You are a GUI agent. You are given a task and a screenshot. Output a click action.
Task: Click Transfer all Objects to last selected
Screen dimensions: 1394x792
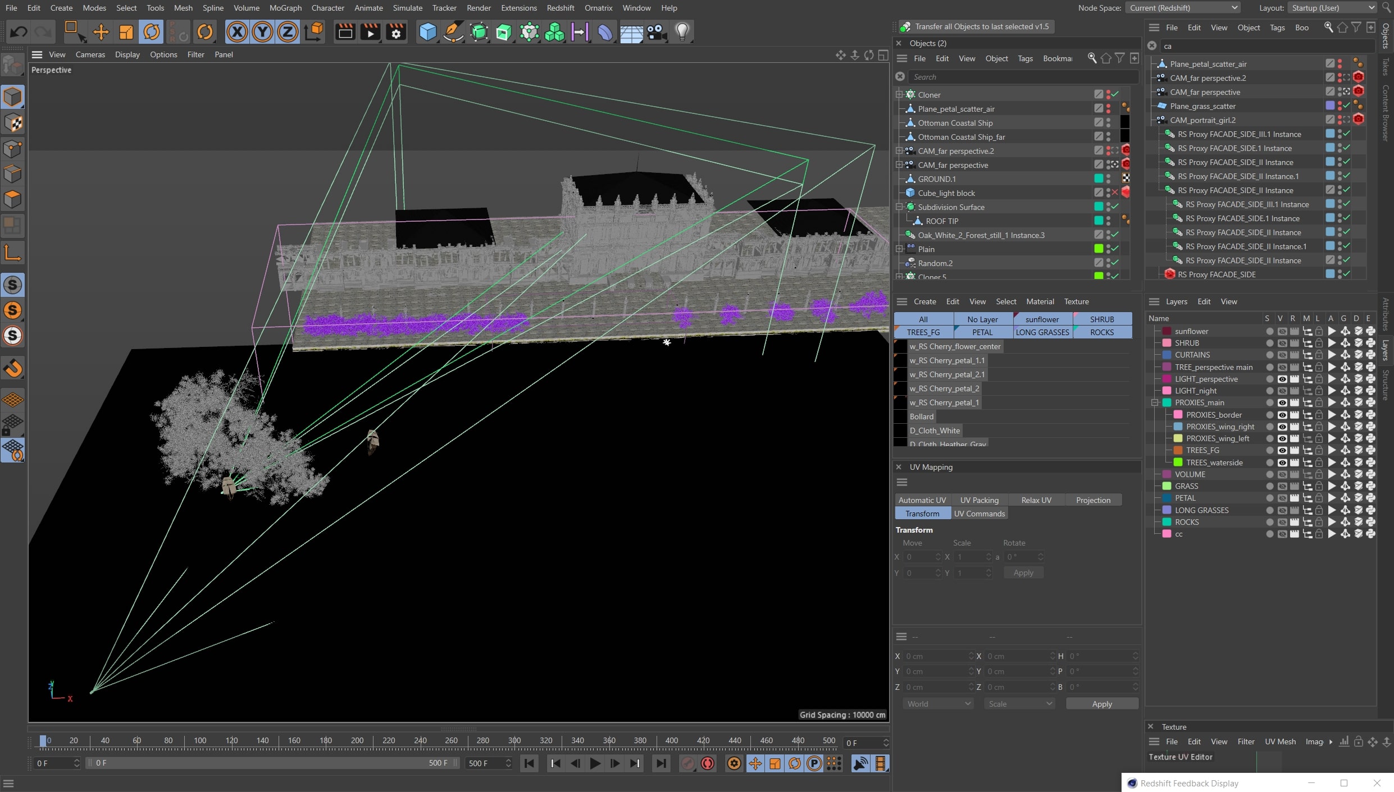[976, 26]
